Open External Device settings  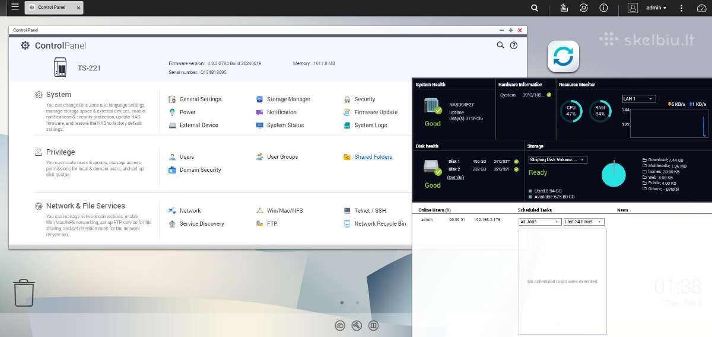(x=193, y=125)
